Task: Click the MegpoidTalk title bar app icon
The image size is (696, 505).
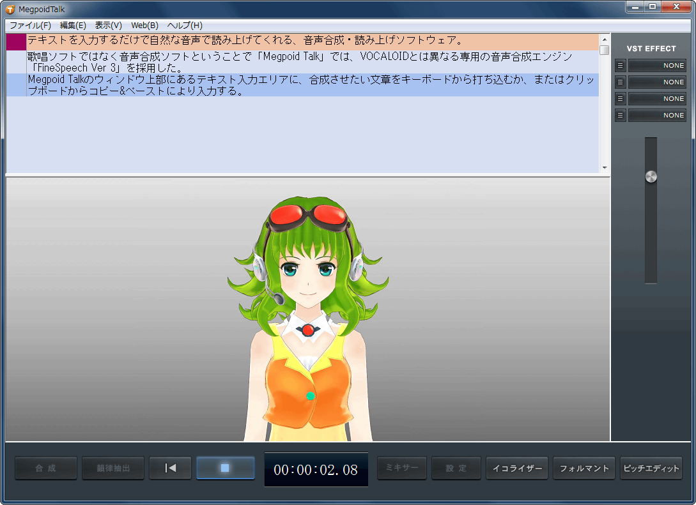Action: click(10, 10)
